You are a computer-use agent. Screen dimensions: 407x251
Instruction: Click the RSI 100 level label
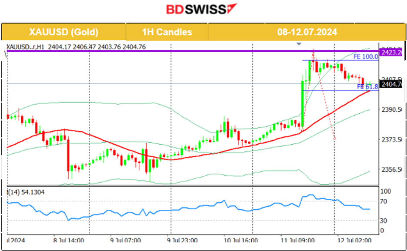[x=385, y=192]
